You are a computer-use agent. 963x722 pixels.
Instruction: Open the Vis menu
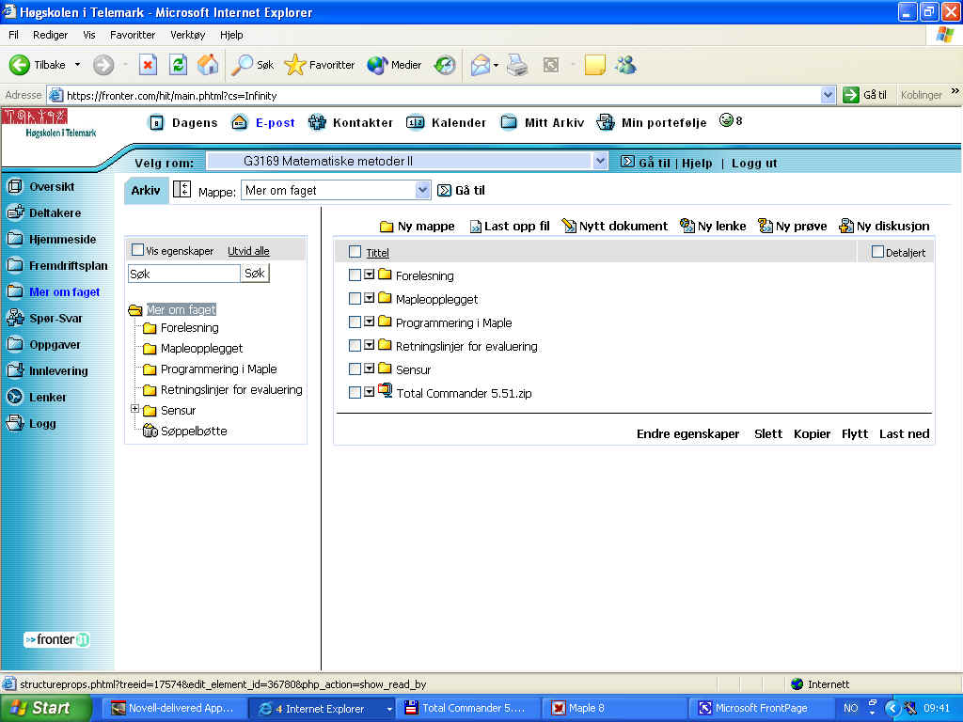coord(89,35)
